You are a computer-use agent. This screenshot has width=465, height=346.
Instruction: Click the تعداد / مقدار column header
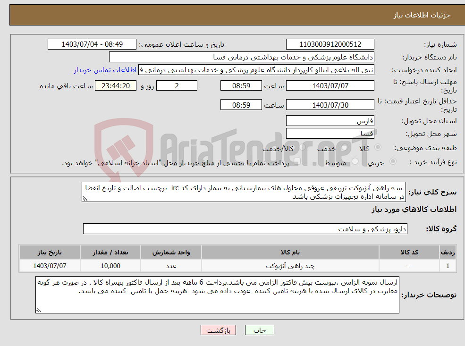pyautogui.click(x=110, y=253)
